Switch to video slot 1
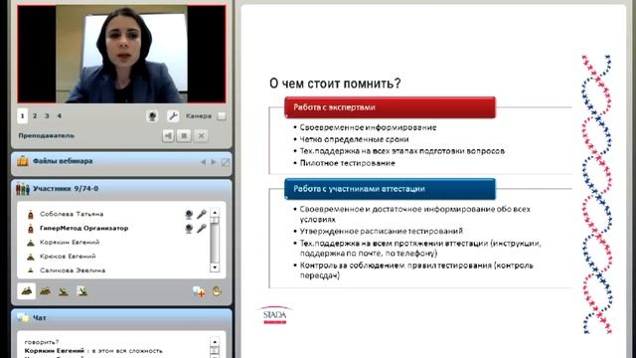Image resolution: width=636 pixels, height=358 pixels. coord(22,116)
